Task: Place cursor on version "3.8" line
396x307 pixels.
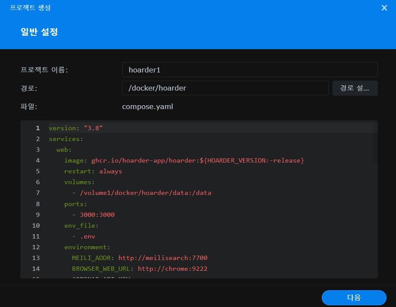Action: tap(76, 128)
